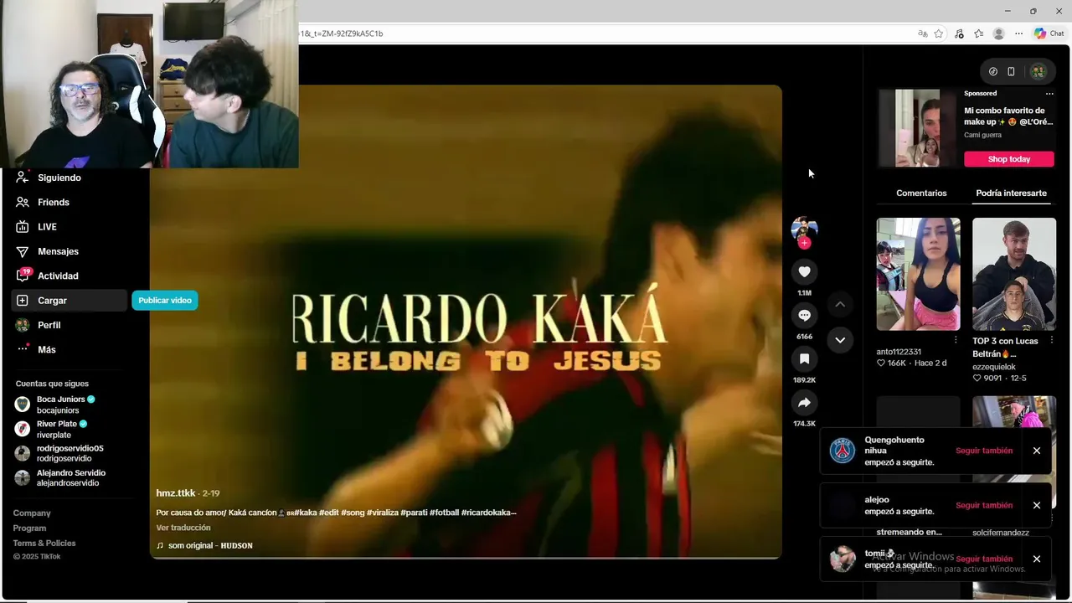Image resolution: width=1072 pixels, height=603 pixels.
Task: Follow back tomii with Seguir también
Action: pos(984,559)
